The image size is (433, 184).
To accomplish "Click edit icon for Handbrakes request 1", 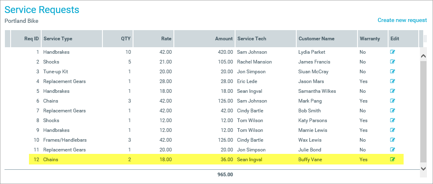I will click(x=393, y=52).
